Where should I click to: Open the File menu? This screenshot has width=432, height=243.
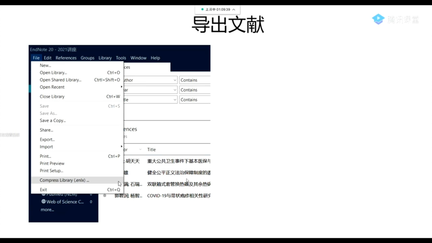[36, 58]
